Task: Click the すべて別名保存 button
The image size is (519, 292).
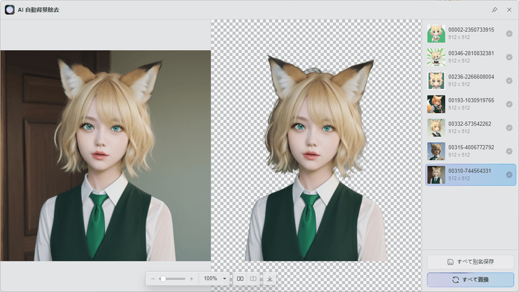Action: tap(470, 262)
